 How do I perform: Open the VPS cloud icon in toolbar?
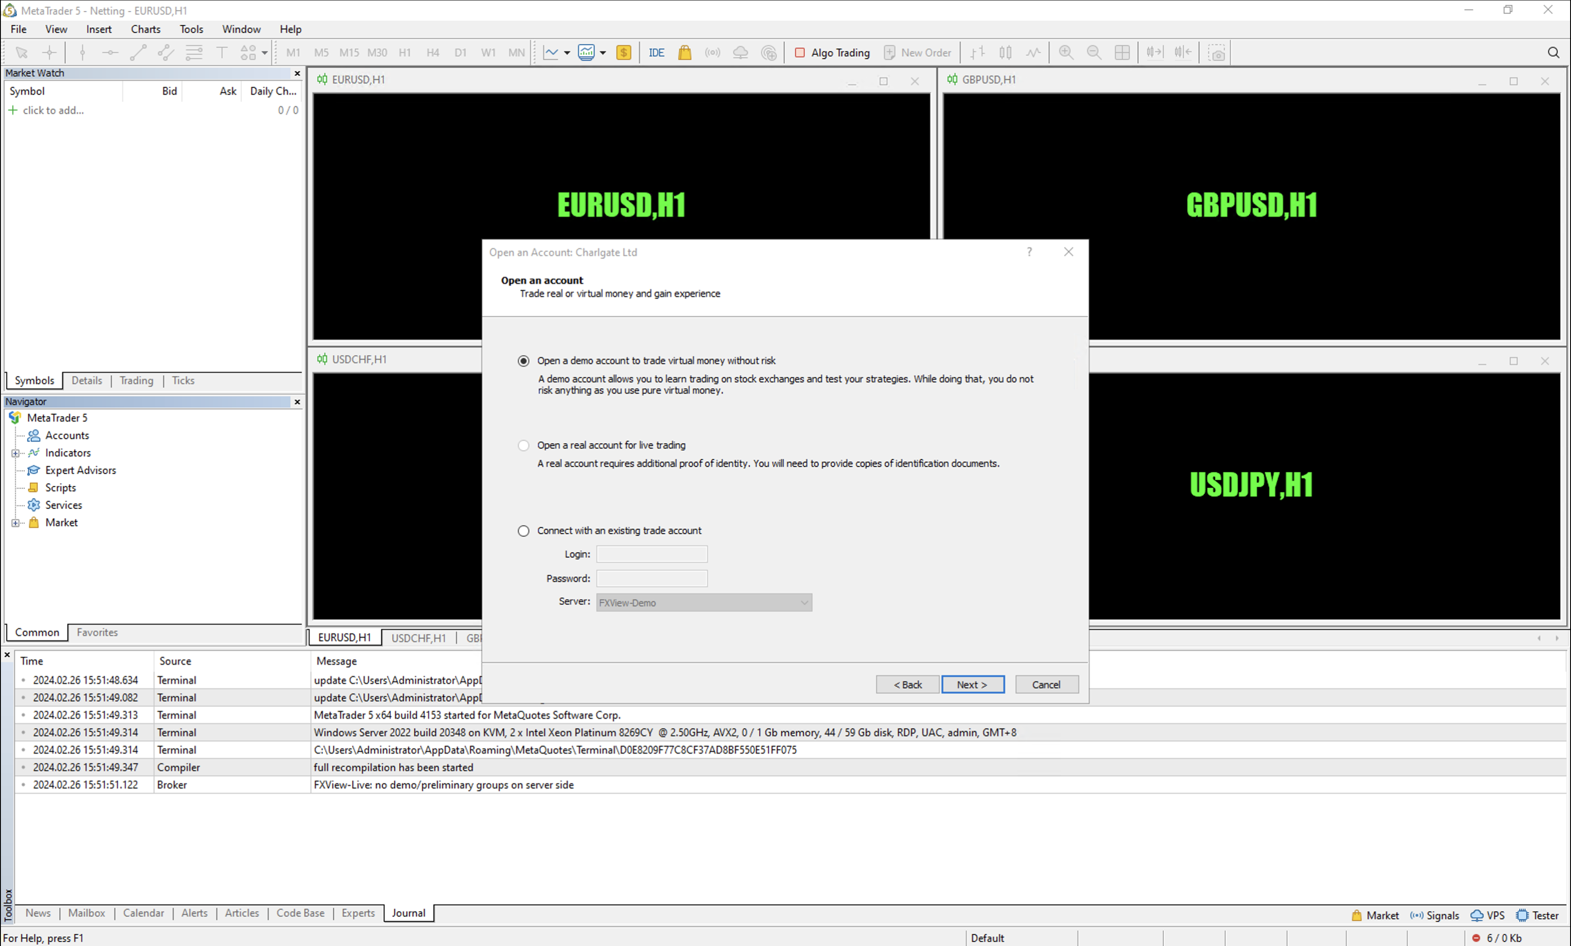pos(741,52)
